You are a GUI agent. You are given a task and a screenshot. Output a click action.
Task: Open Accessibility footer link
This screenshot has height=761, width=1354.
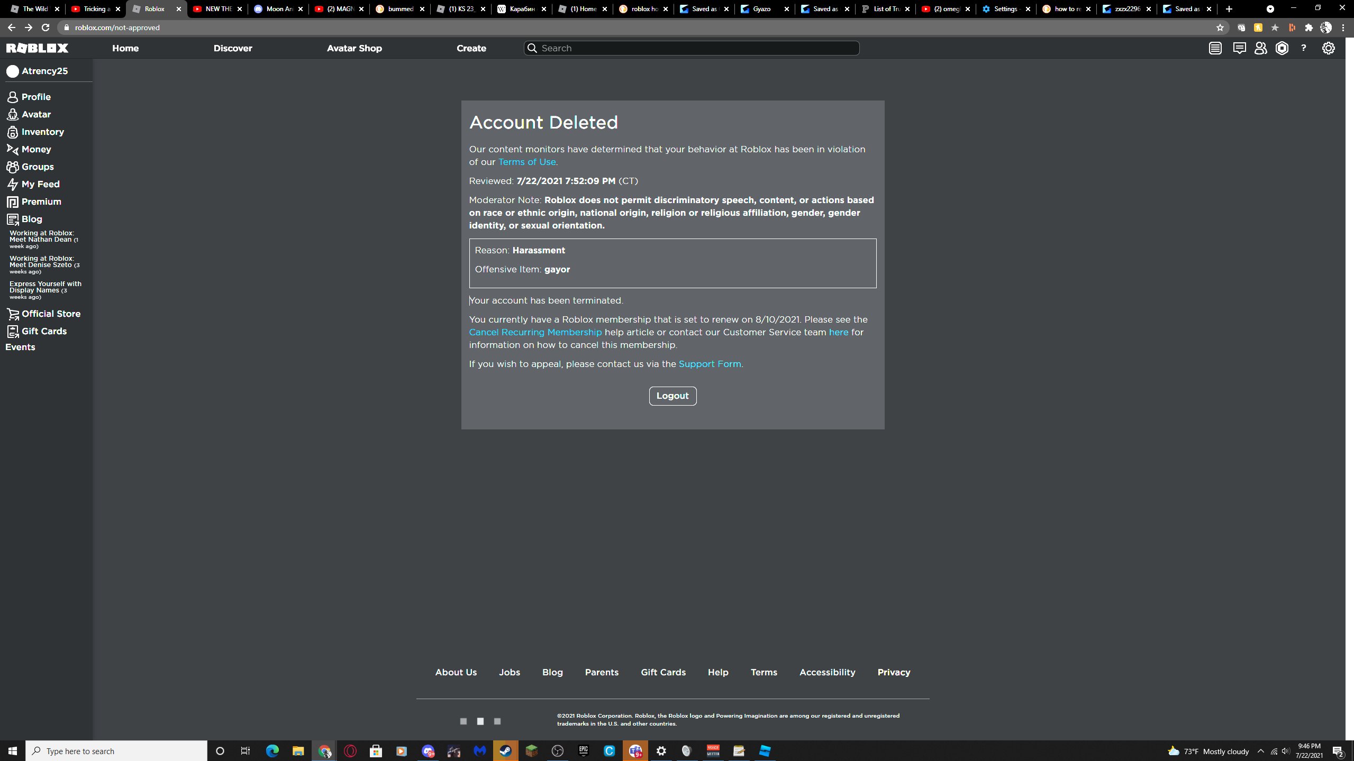tap(827, 673)
